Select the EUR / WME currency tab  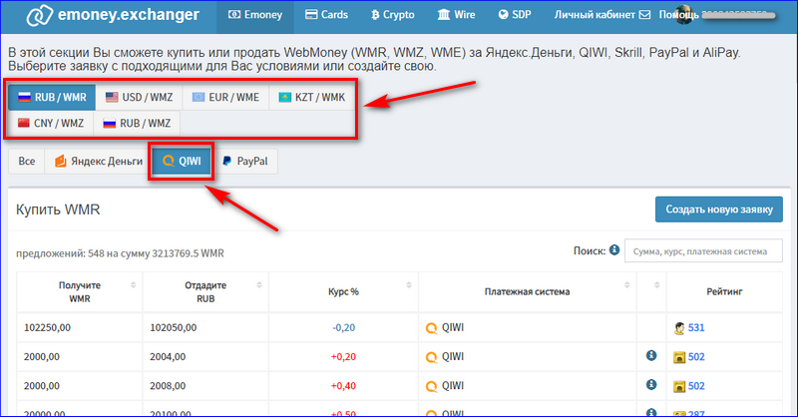pos(225,97)
